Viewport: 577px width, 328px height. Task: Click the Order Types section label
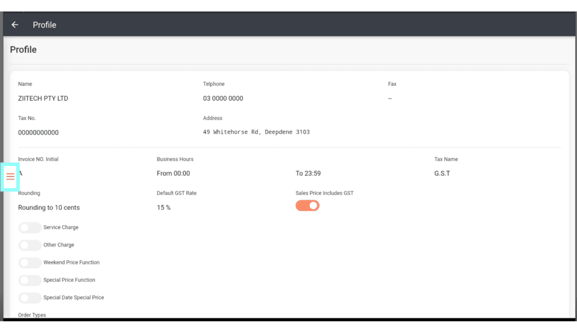32,315
